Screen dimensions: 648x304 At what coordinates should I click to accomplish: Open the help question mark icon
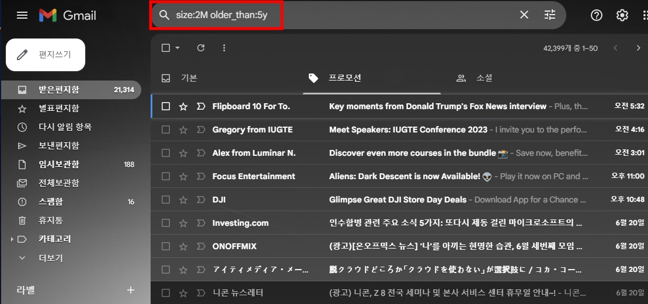point(597,15)
